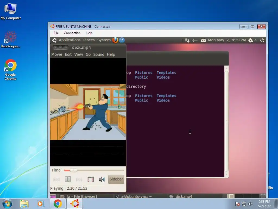Open the File menu of VNC window
The image size is (278, 209).
[x=56, y=33]
